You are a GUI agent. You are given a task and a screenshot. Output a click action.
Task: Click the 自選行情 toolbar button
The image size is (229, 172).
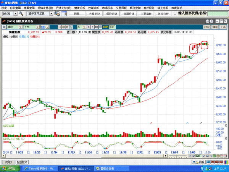(129, 14)
